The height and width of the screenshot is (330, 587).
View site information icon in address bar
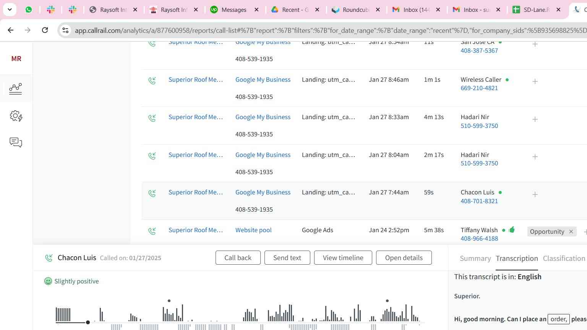(x=65, y=30)
